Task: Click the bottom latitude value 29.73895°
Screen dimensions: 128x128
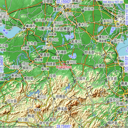Action: pyautogui.click(x=64, y=126)
